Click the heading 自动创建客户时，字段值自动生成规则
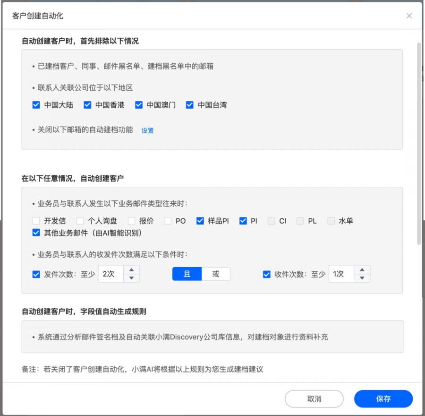Image resolution: width=425 pixels, height=416 pixels. pyautogui.click(x=84, y=311)
